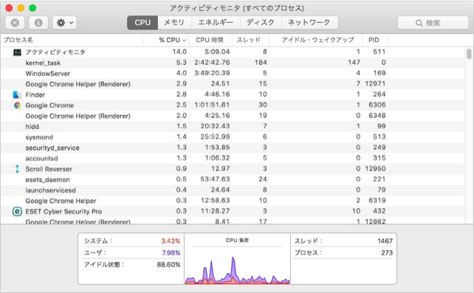Click CPU time 2:42:42.76
Image resolution: width=474 pixels, height=293 pixels.
[x=212, y=63]
